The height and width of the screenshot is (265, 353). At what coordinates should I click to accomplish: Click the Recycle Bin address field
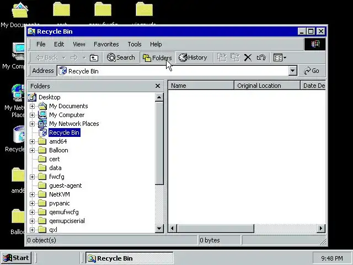point(173,71)
